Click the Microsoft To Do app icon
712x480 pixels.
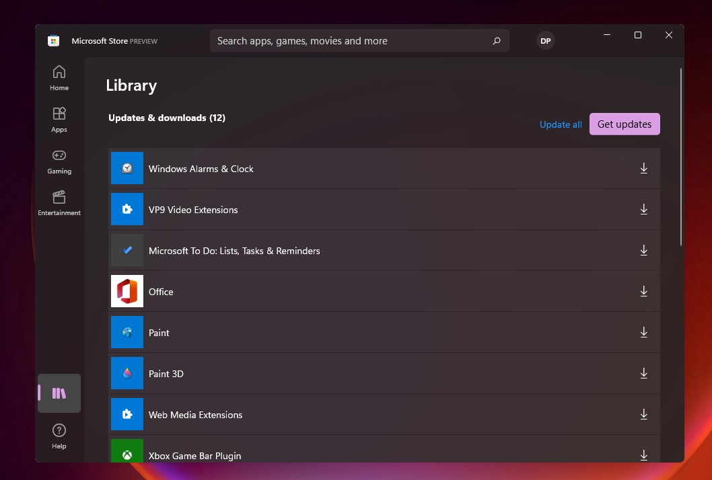[x=127, y=251]
